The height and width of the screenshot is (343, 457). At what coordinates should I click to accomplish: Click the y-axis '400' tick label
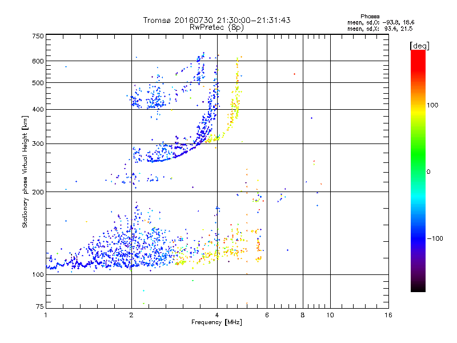tap(38, 110)
